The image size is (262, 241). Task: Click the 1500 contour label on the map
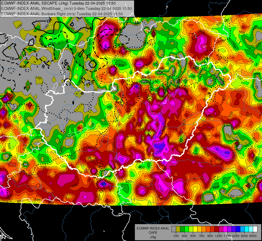tap(161, 189)
